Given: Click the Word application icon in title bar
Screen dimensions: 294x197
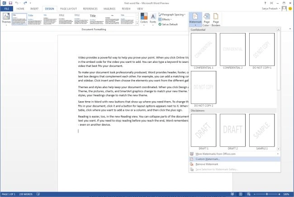Looking at the screenshot, I should [4, 3].
